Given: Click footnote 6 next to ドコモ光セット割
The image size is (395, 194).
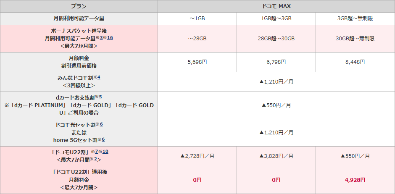Looking at the screenshot, I should pyautogui.click(x=102, y=124).
